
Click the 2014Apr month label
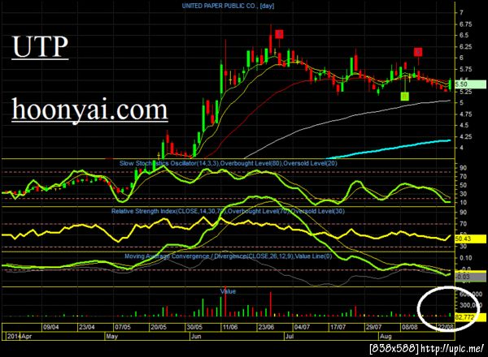[x=20, y=336]
